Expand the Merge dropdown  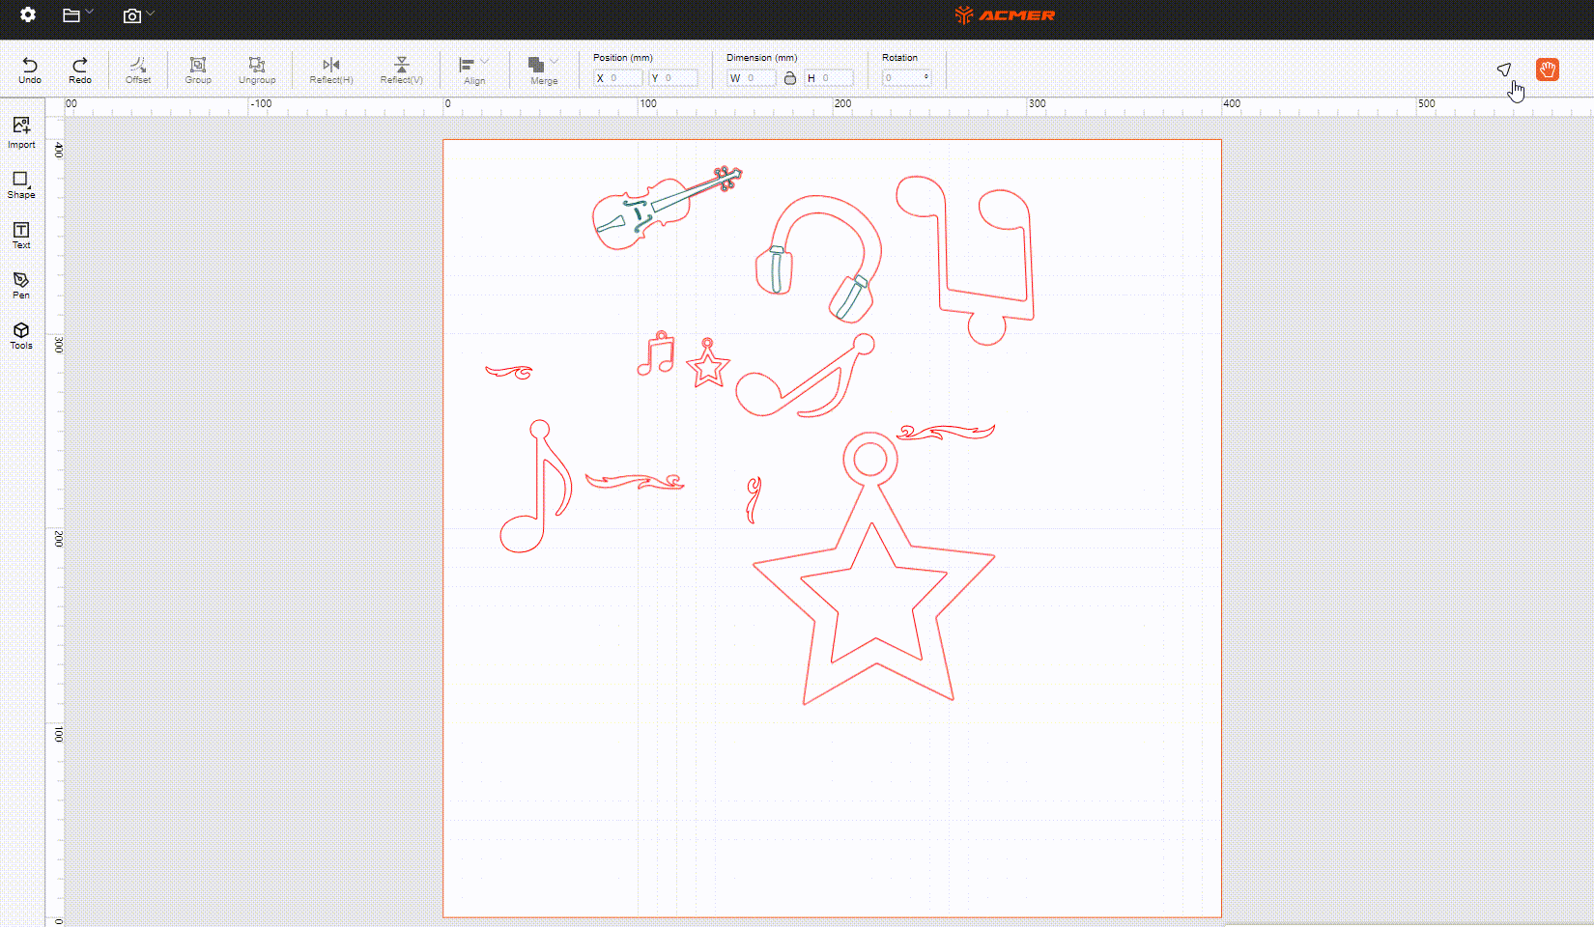tap(544, 70)
